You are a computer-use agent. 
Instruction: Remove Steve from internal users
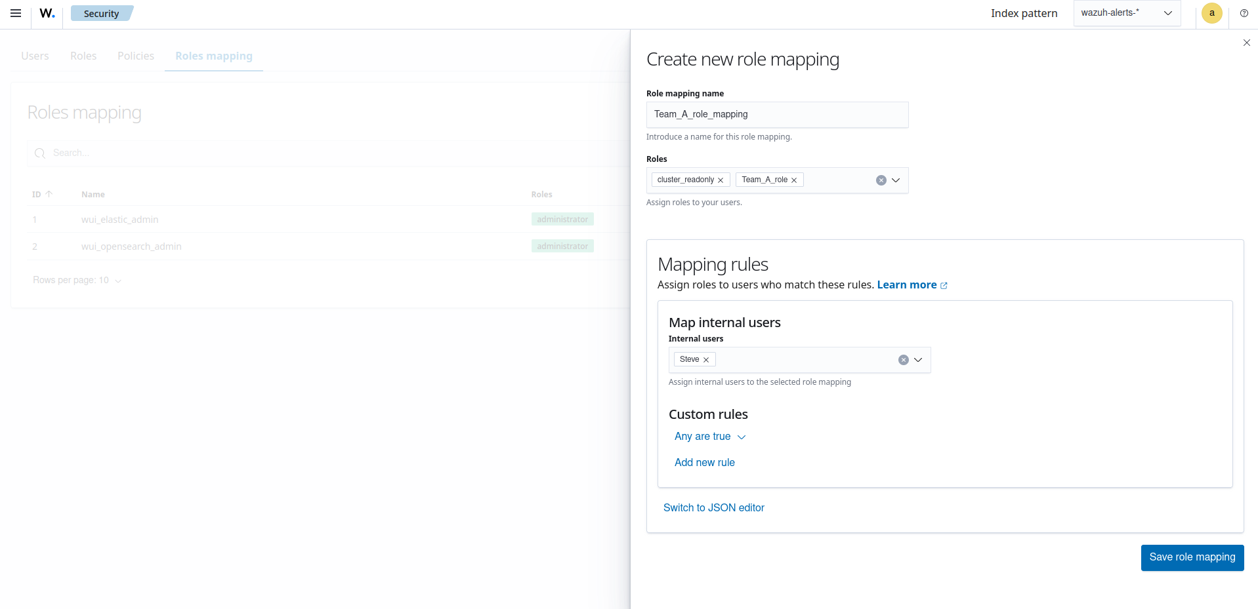pos(707,359)
